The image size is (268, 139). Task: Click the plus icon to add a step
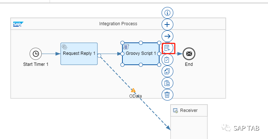pos(167,25)
